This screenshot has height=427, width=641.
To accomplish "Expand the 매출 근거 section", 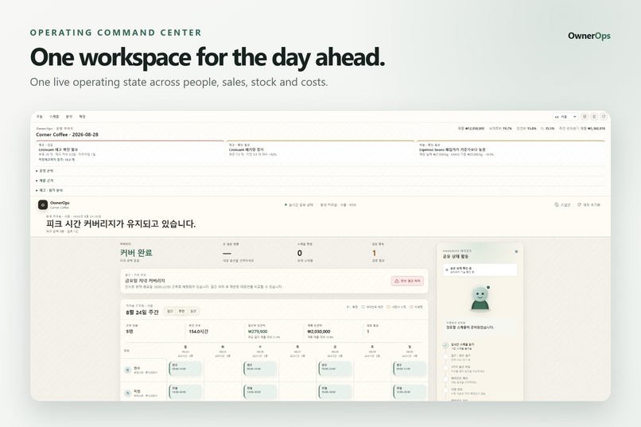I will pyautogui.click(x=320, y=181).
